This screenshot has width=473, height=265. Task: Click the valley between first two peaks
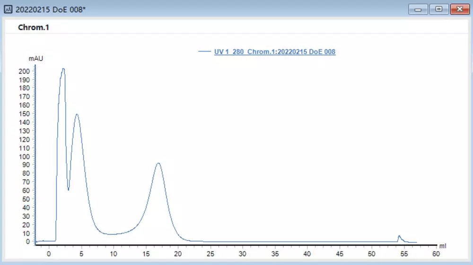pyautogui.click(x=69, y=190)
